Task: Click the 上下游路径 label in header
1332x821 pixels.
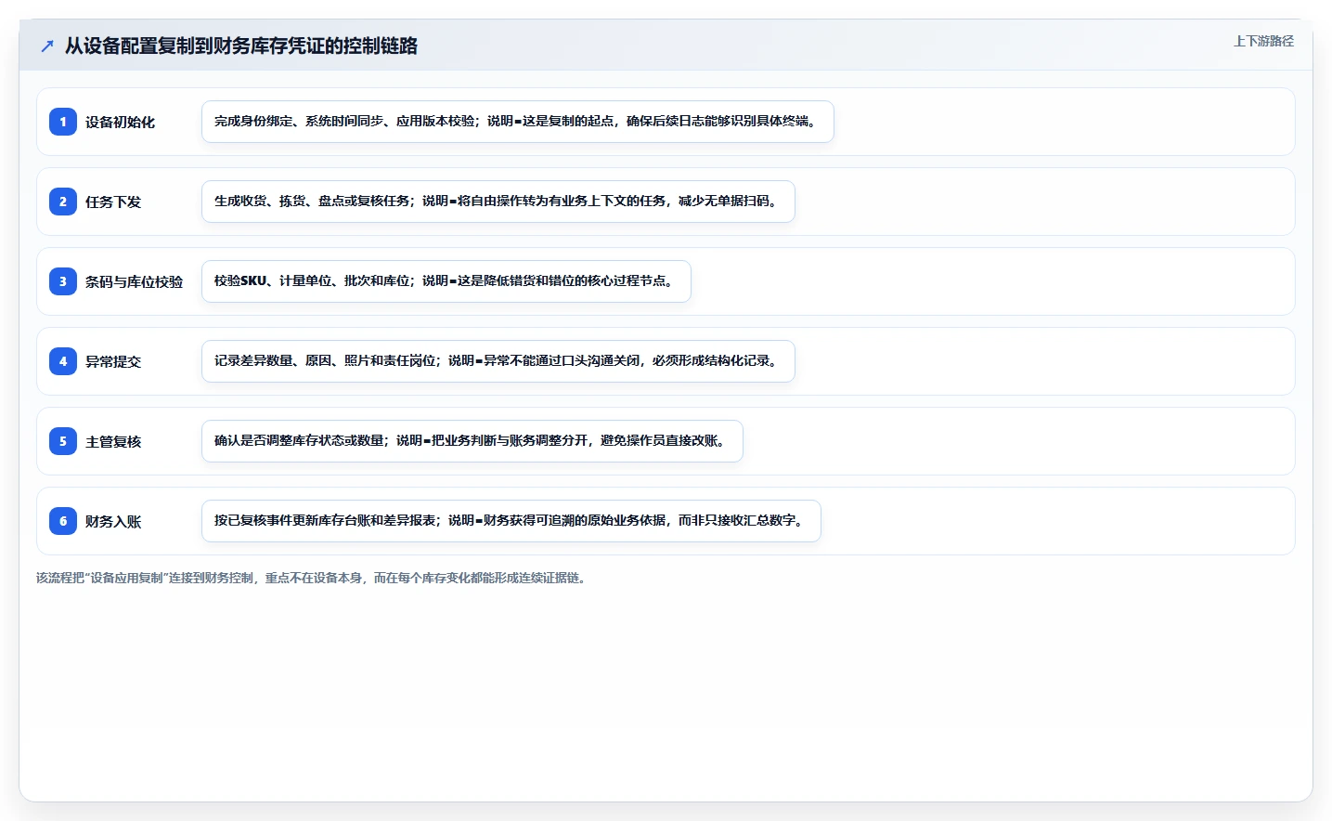Action: (1263, 41)
